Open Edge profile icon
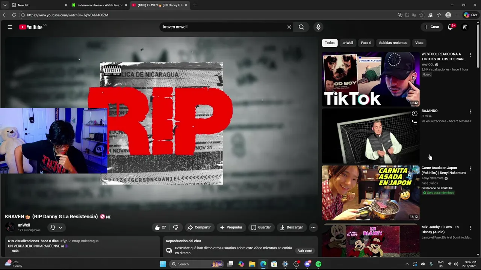481x270 pixels. (x=448, y=15)
